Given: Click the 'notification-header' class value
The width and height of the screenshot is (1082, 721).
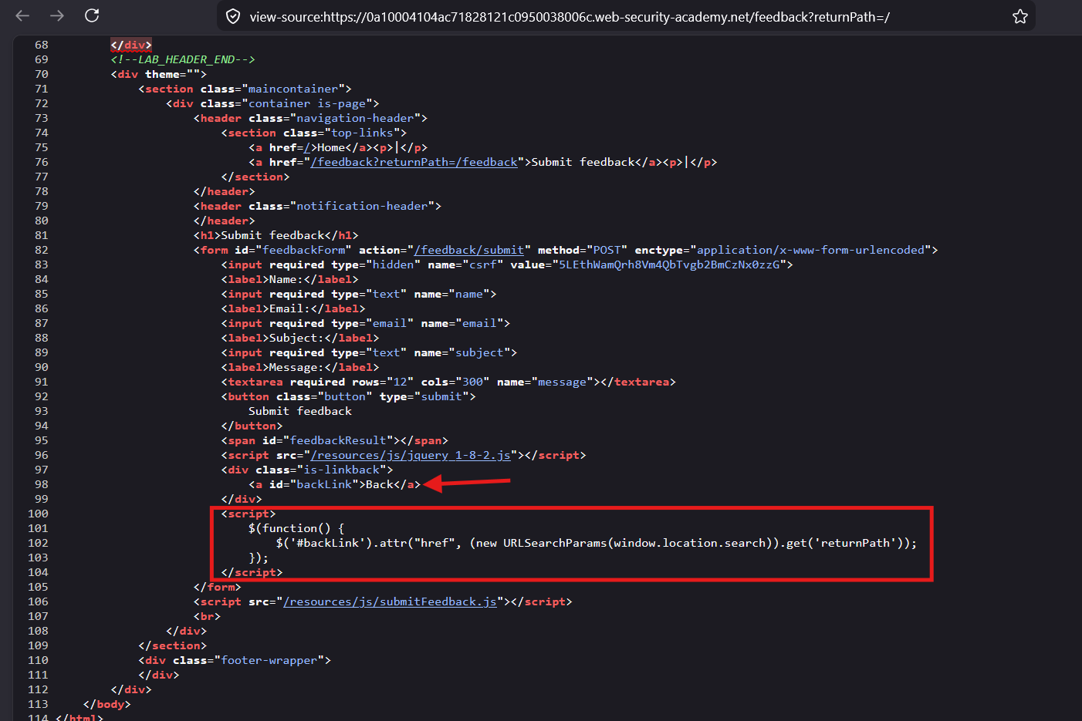Looking at the screenshot, I should [x=362, y=206].
